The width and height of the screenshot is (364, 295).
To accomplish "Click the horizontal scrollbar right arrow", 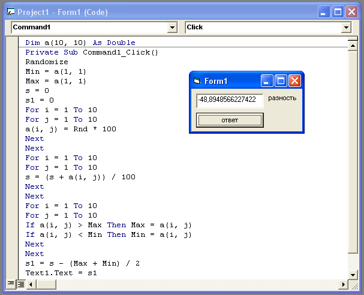I will tap(344, 284).
